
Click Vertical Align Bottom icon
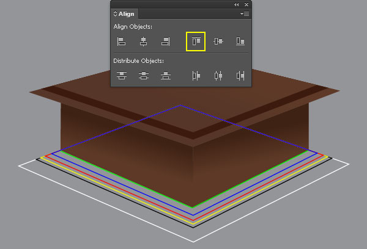[240, 41]
